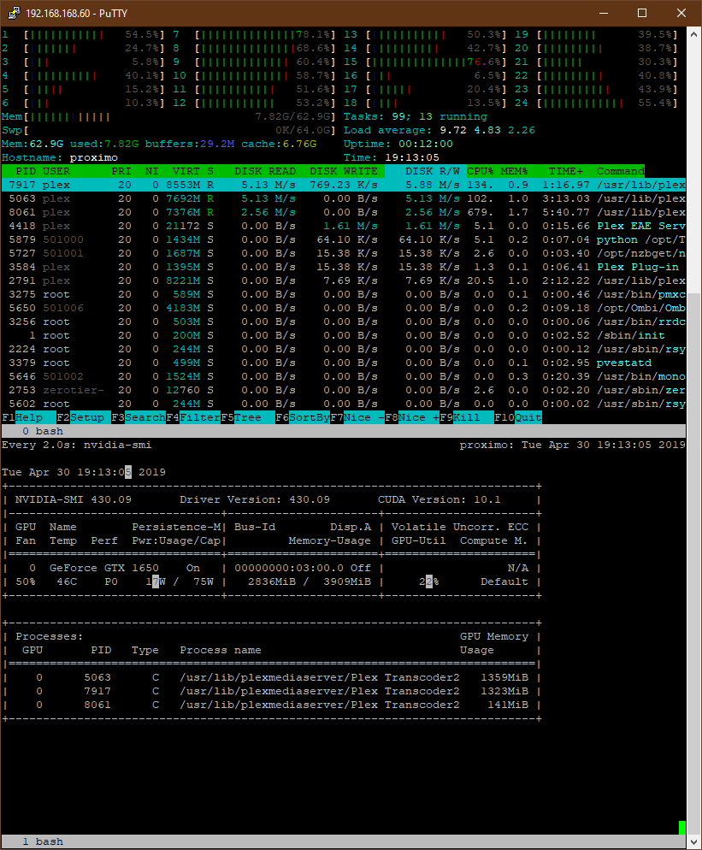The image size is (702, 850).
Task: Click F10 Quit in htop
Action: point(517,417)
